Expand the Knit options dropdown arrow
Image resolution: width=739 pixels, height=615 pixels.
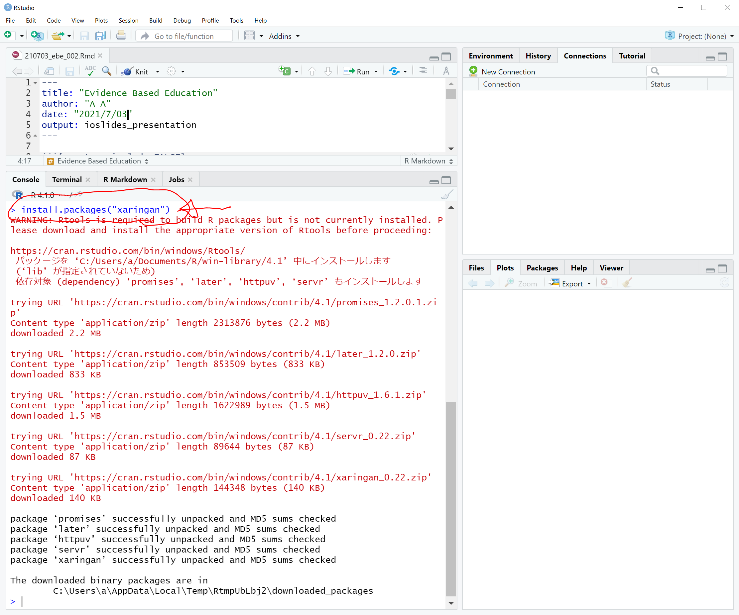[158, 72]
